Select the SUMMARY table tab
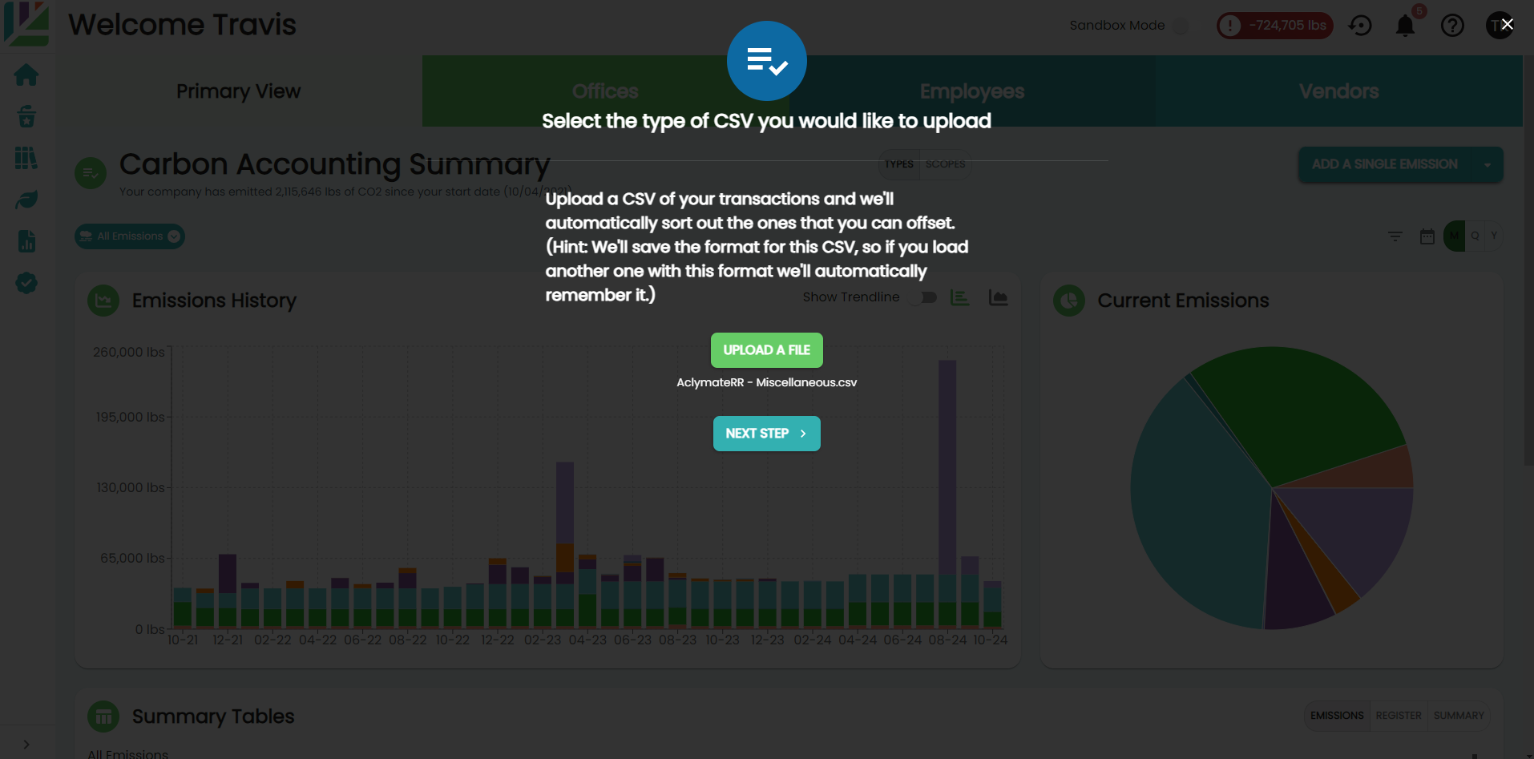 (1459, 716)
